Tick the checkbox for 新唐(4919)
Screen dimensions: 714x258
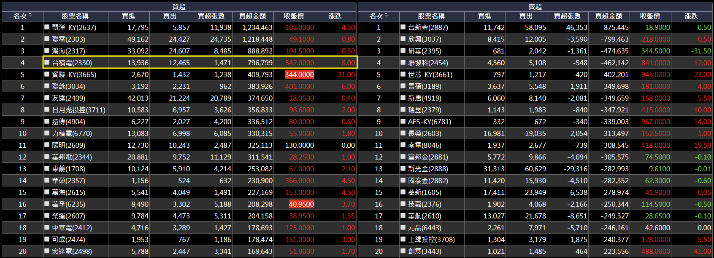(403, 98)
